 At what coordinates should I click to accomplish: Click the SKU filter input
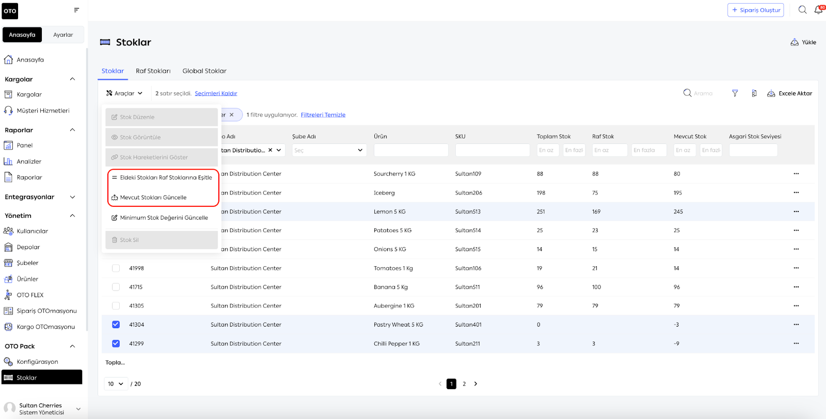[493, 150]
